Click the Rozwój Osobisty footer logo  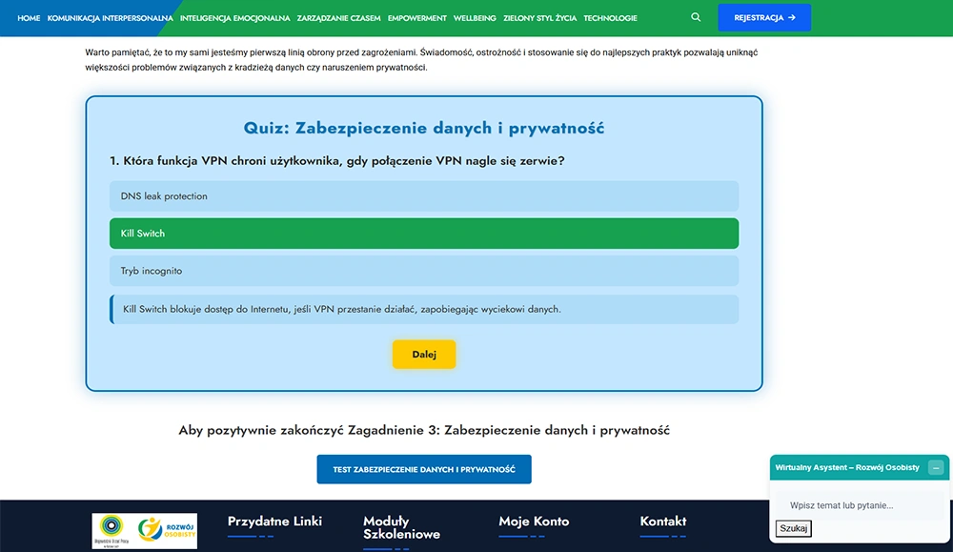point(145,531)
